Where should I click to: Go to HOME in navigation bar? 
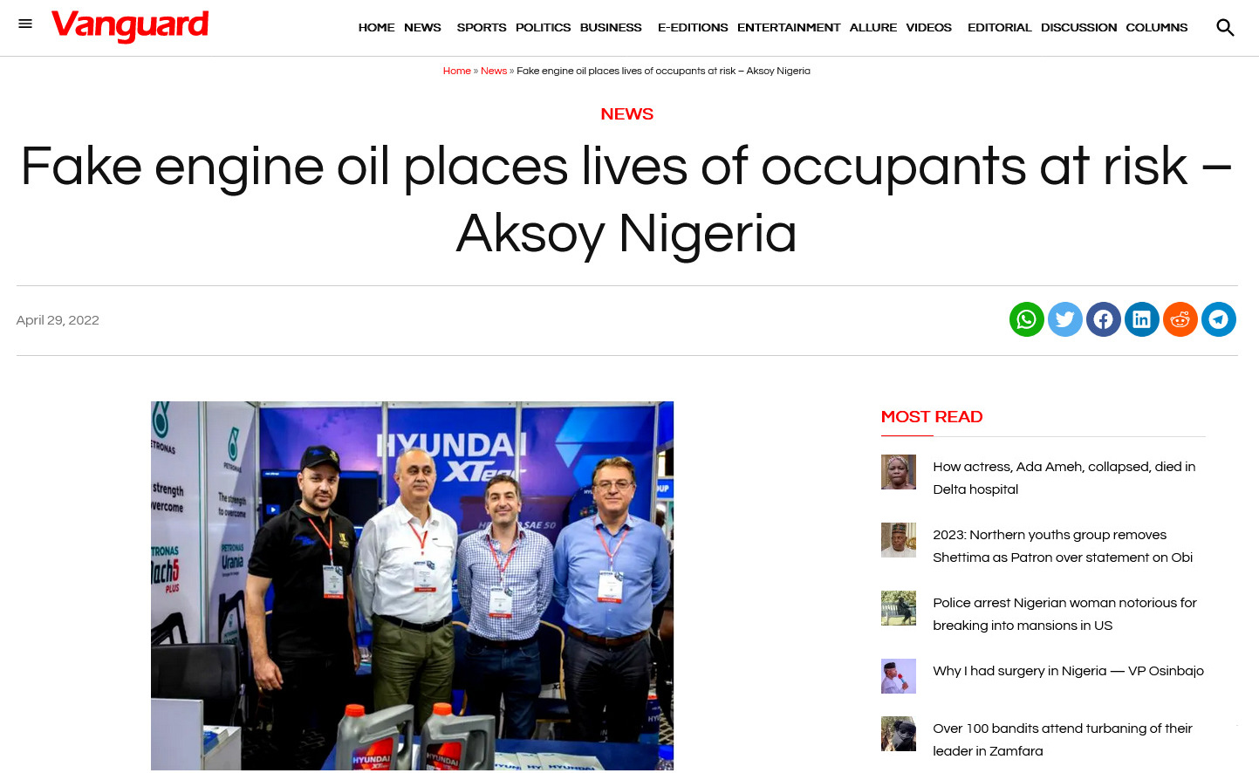376,28
